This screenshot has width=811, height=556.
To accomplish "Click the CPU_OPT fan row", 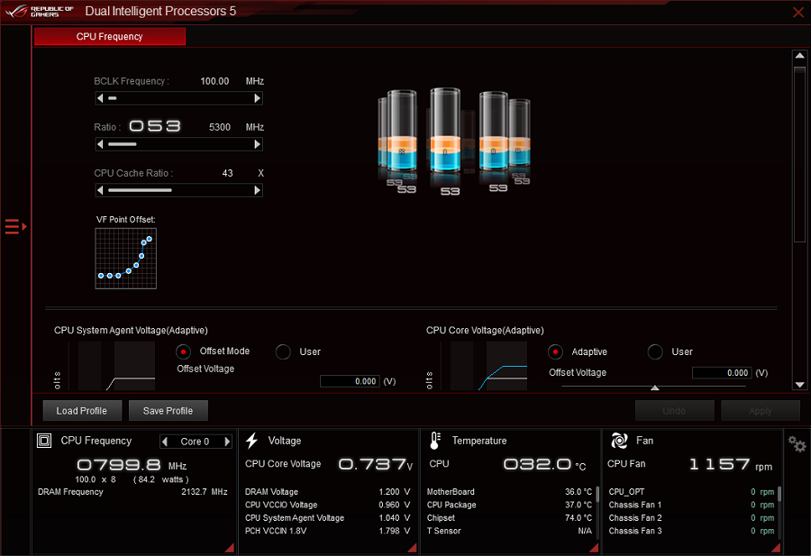I will point(691,492).
